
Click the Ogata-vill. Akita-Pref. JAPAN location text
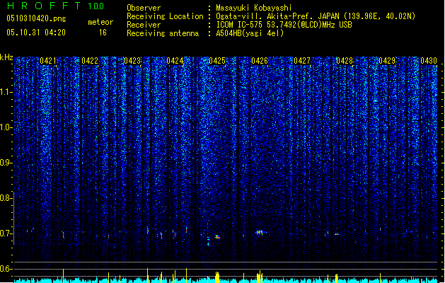pos(316,16)
